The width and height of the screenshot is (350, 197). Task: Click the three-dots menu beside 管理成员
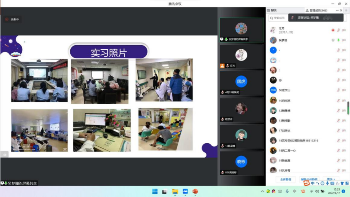pos(337,10)
